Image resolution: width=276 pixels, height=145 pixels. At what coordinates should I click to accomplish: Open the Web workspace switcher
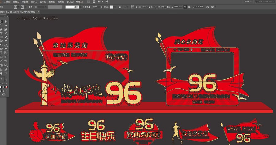tap(248, 2)
